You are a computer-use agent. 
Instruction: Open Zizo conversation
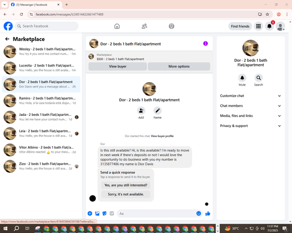[41, 167]
